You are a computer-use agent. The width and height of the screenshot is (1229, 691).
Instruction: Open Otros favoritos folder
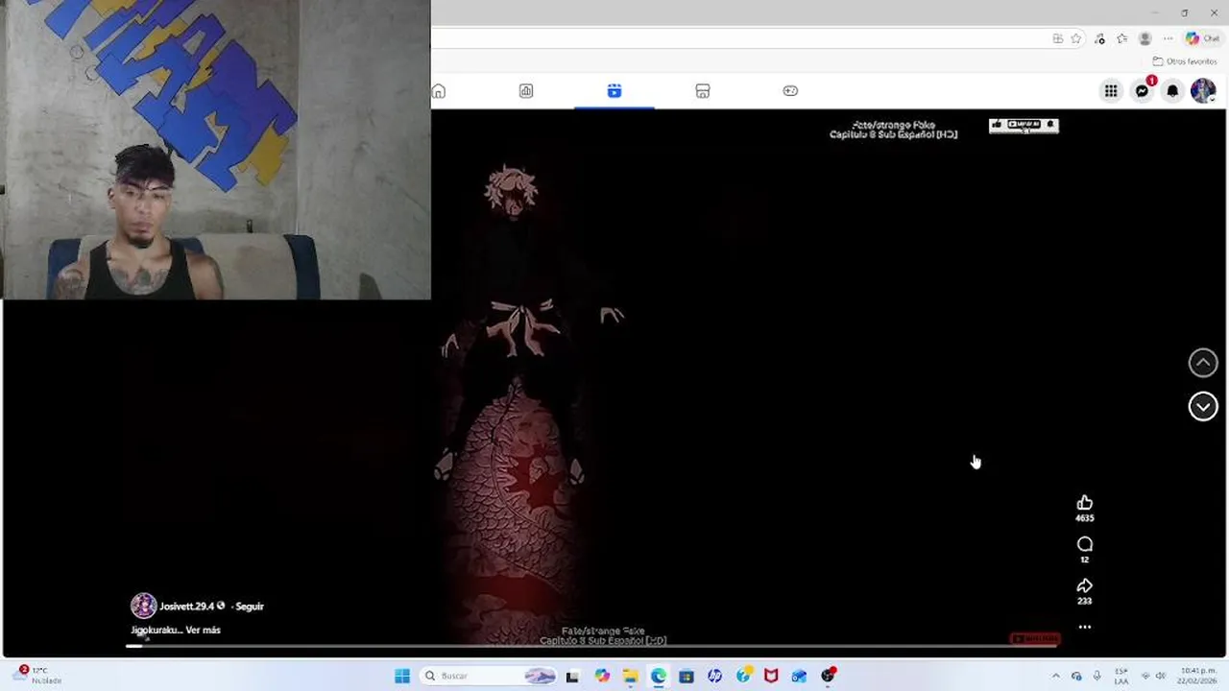pyautogui.click(x=1185, y=61)
